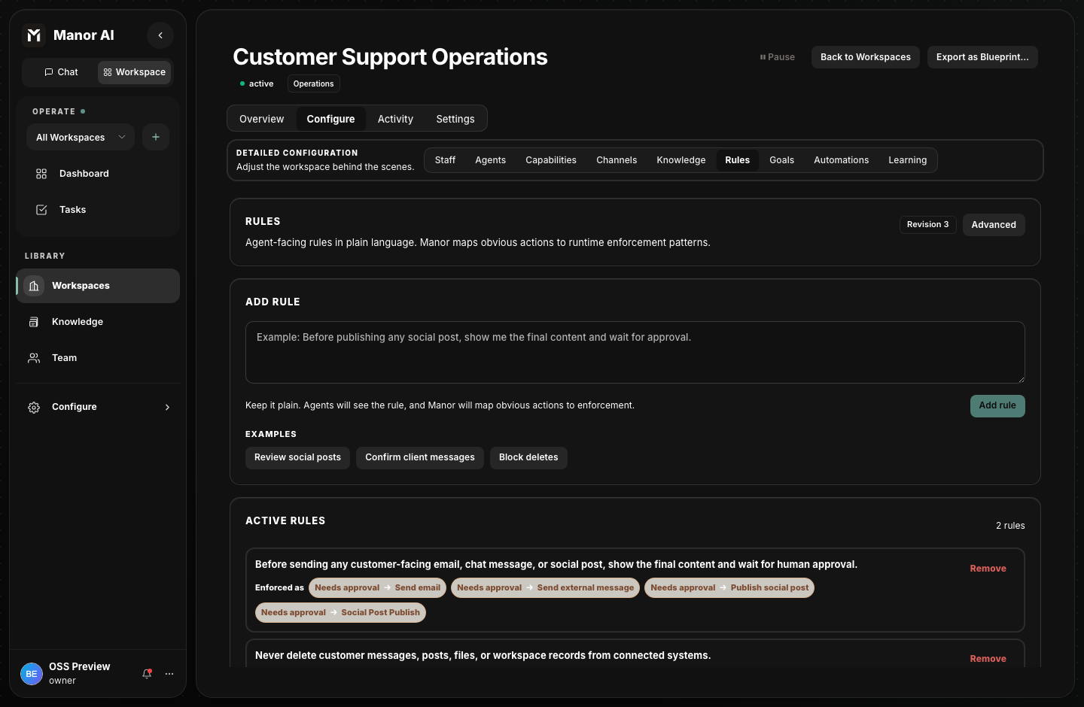Open Advanced rules view
This screenshot has height=707, width=1084.
coord(994,225)
